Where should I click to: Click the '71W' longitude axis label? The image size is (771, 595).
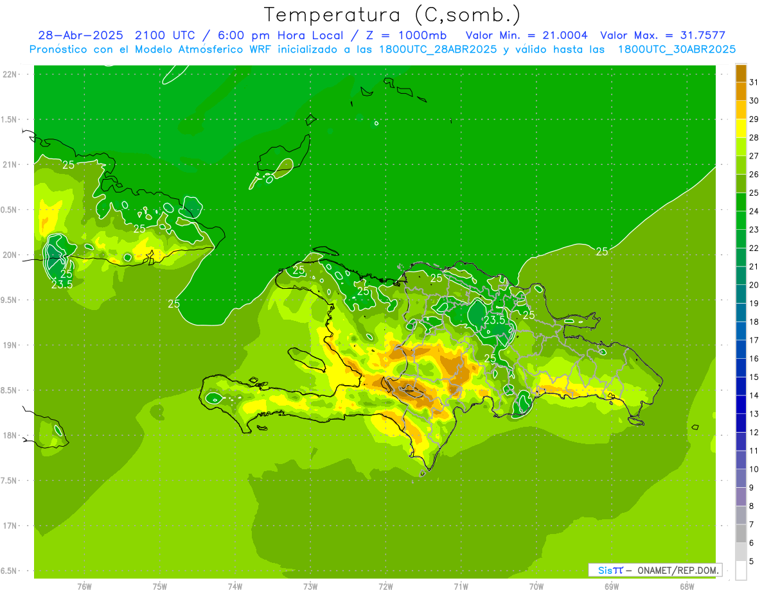pos(461,586)
